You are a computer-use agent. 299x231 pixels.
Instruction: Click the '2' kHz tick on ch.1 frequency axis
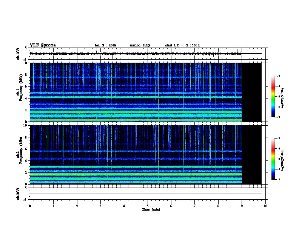(26, 110)
